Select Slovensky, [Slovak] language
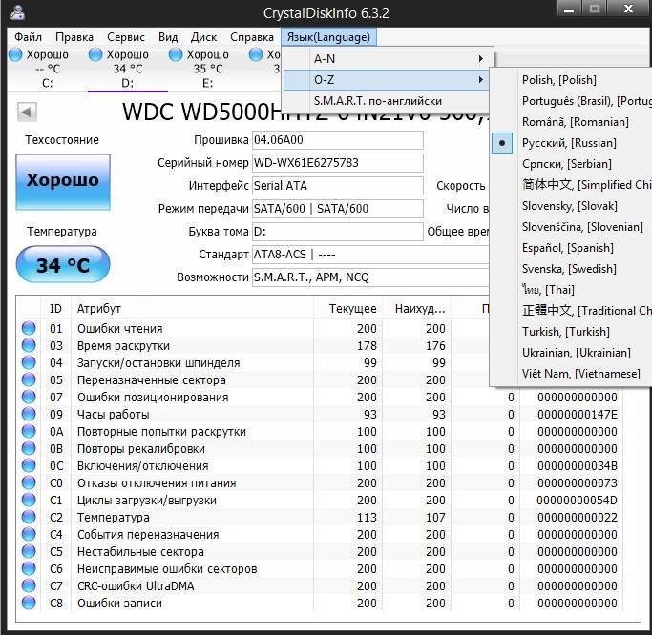Image resolution: width=652 pixels, height=635 pixels. click(571, 206)
